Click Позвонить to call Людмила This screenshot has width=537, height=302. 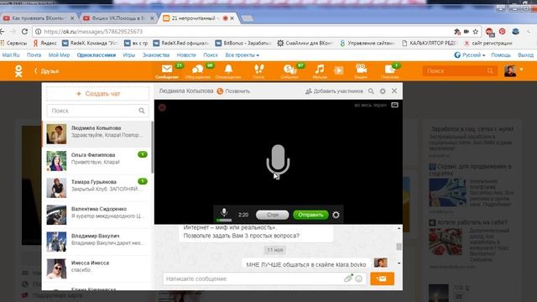tap(233, 91)
